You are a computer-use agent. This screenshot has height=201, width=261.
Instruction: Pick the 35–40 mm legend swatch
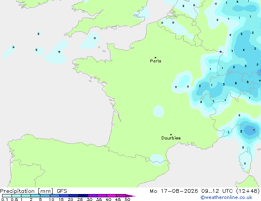coord(102,196)
